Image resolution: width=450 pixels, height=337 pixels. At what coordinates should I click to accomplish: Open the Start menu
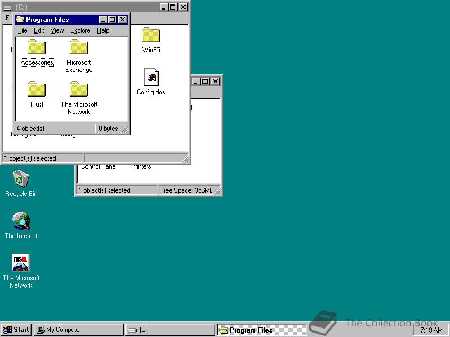[x=16, y=330]
